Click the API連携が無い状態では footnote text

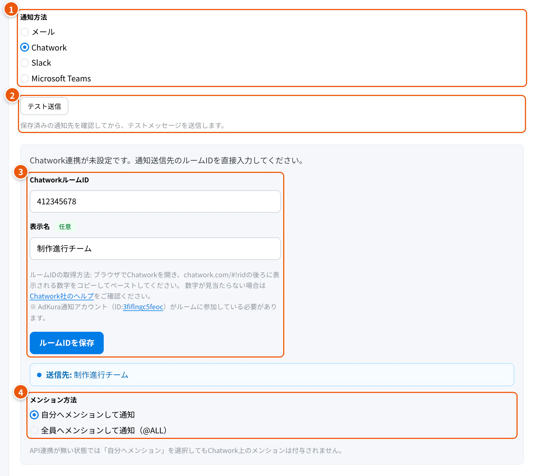186,450
